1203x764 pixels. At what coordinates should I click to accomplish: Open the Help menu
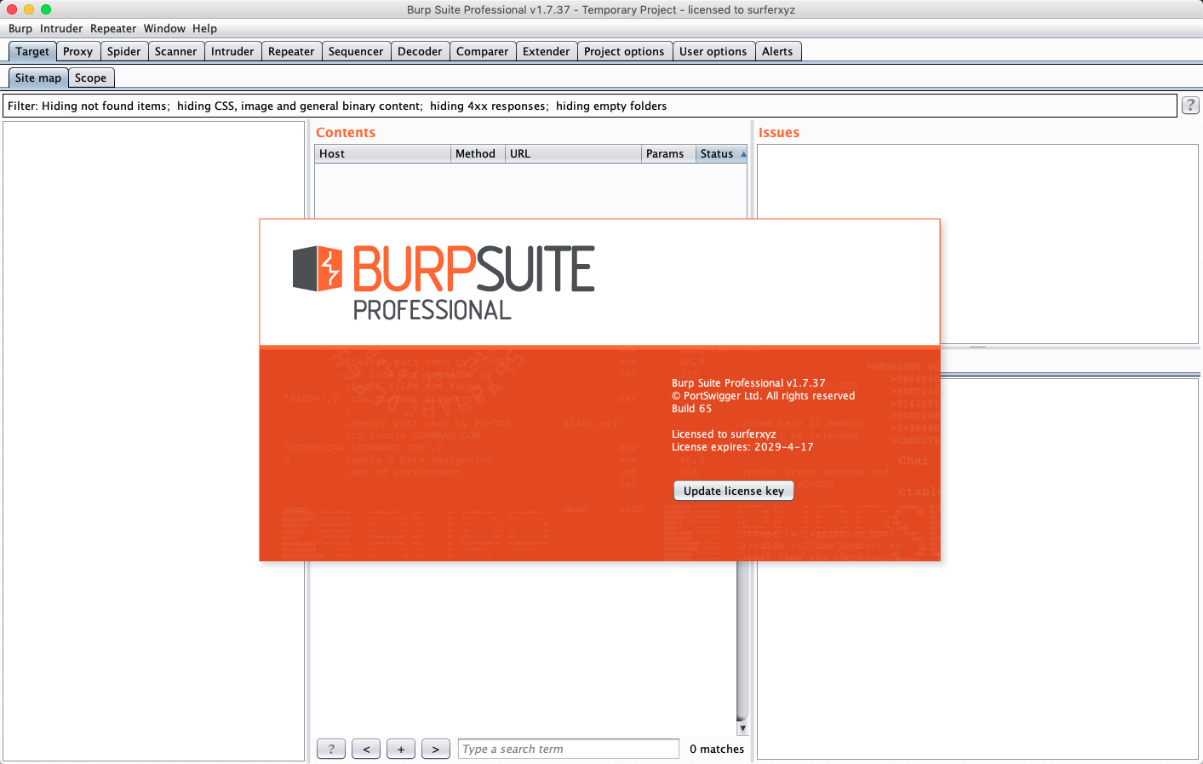coord(204,28)
